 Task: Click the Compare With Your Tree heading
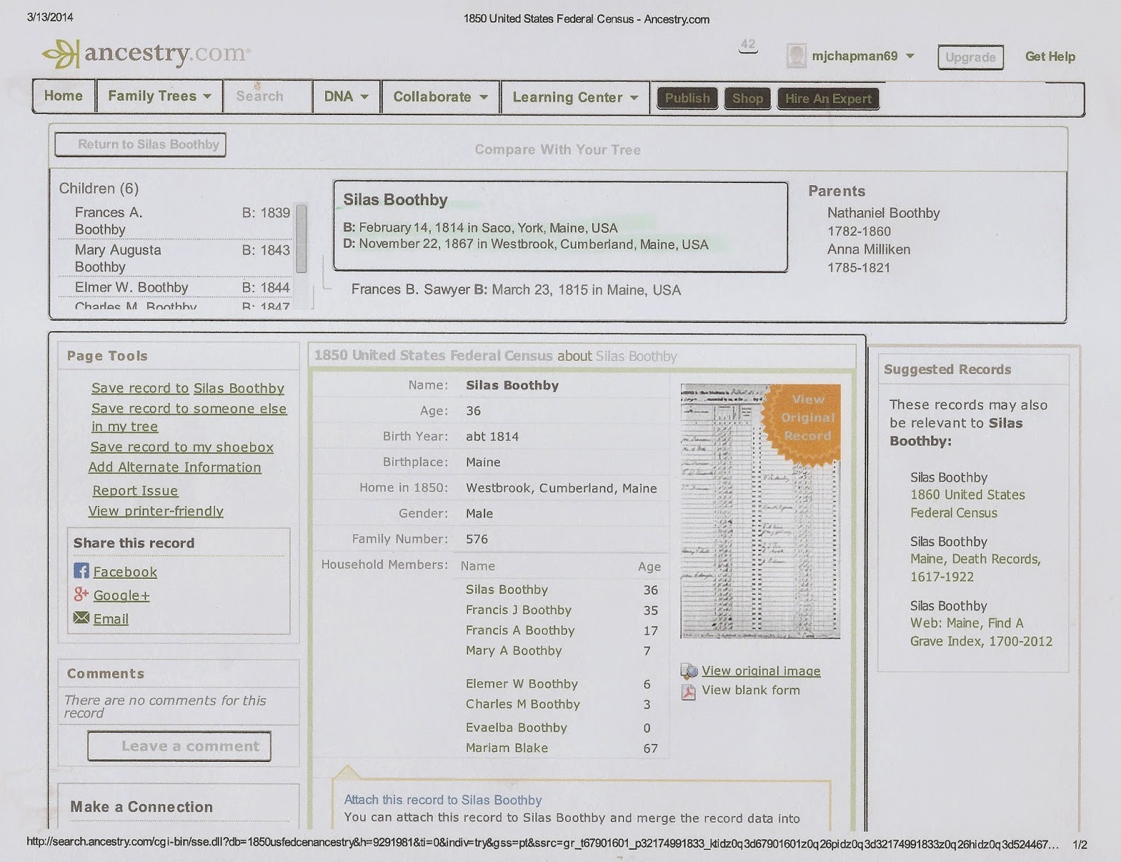(558, 149)
